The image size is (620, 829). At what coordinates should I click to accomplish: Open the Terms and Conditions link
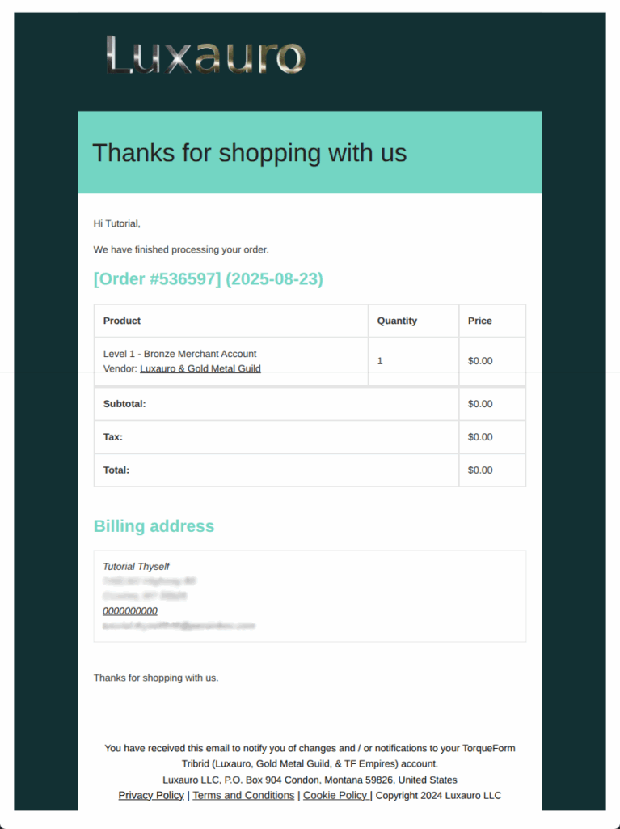[243, 795]
